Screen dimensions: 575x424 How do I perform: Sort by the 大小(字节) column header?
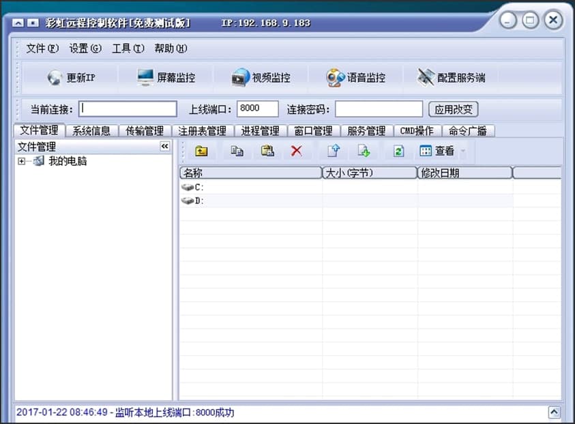(x=370, y=173)
